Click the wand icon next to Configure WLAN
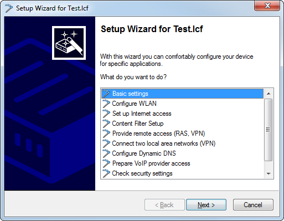 click(x=106, y=104)
